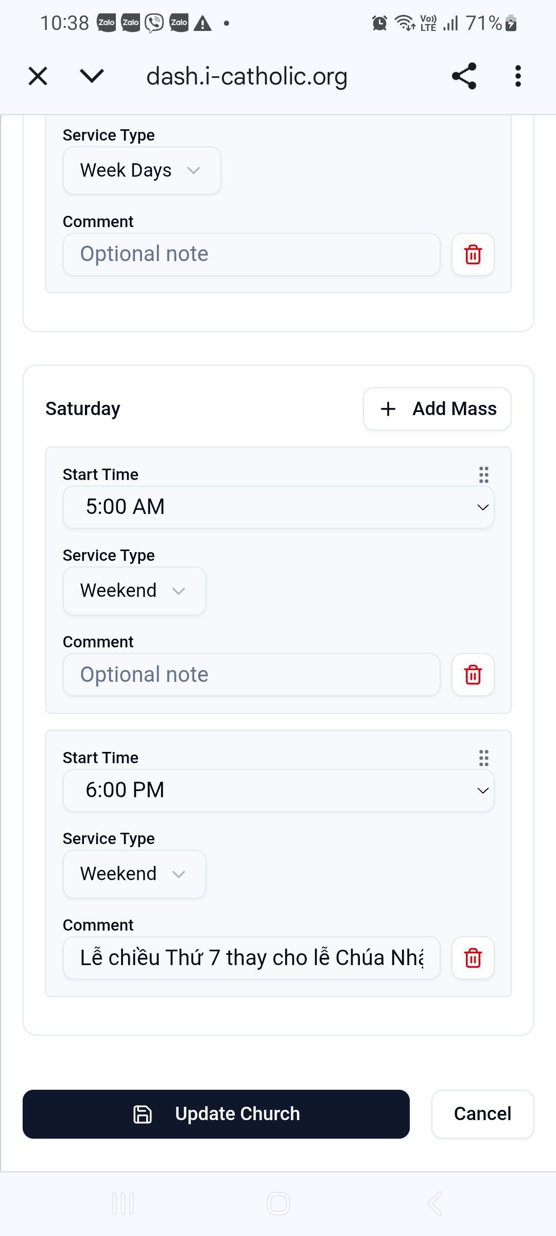Close the browser tab with X icon
The height and width of the screenshot is (1236, 556).
[x=38, y=76]
